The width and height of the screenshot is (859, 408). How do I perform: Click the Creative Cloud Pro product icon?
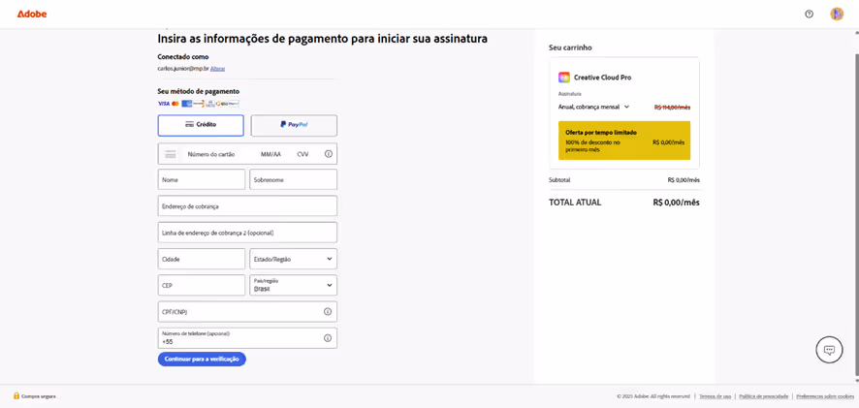coord(564,78)
